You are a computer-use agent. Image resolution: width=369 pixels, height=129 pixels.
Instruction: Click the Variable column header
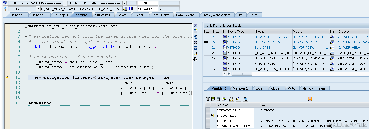(235, 105)
